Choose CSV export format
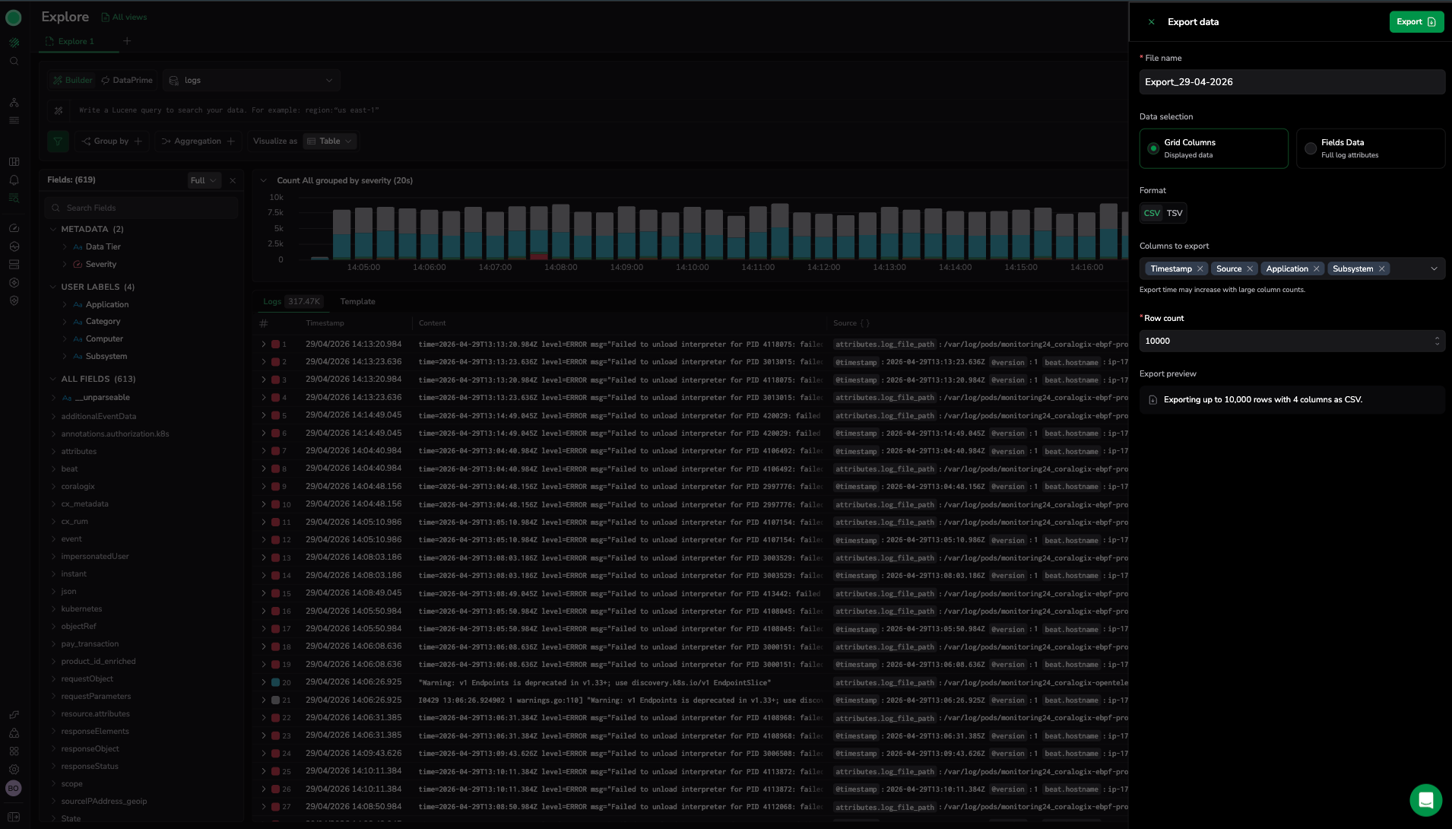 [x=1152, y=214]
